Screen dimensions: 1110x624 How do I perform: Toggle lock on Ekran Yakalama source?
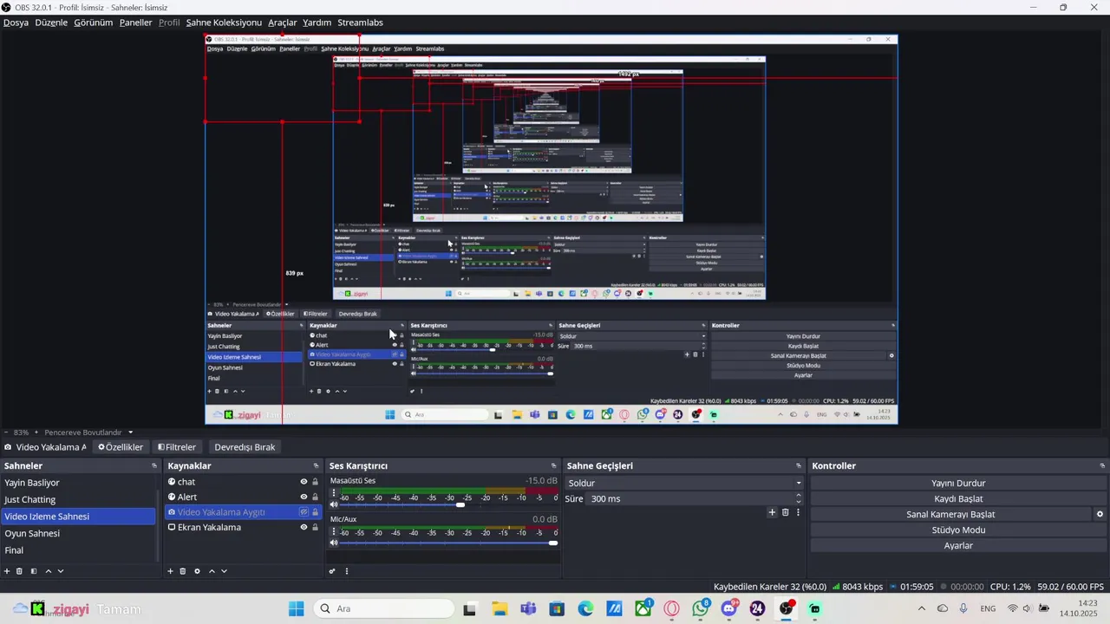pyautogui.click(x=315, y=527)
